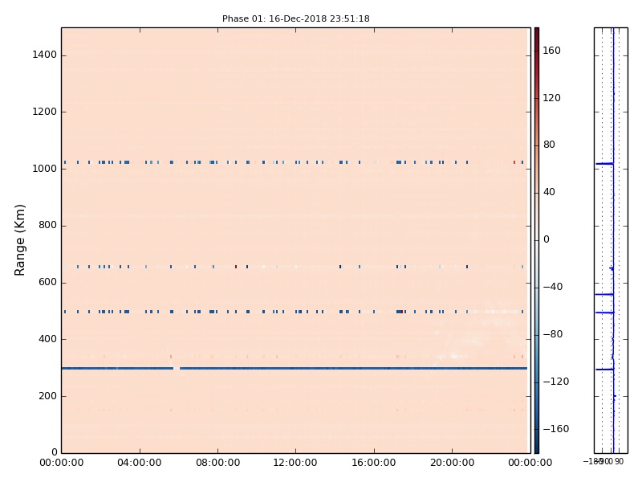Click the colorbar label 40
Viewport: 642px width, 482px height.
[549, 192]
